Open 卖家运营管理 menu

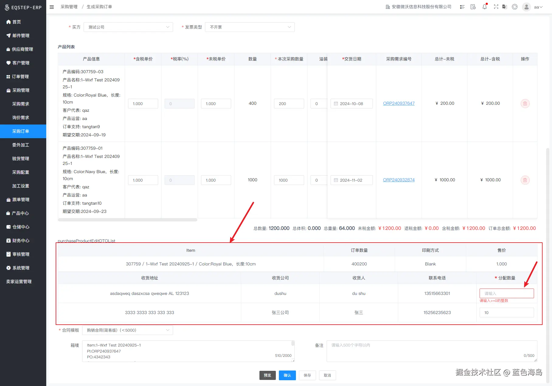point(23,282)
